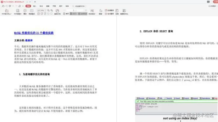Click the search text box in ribbon
The width and height of the screenshot is (218, 122).
(x=79, y=6)
